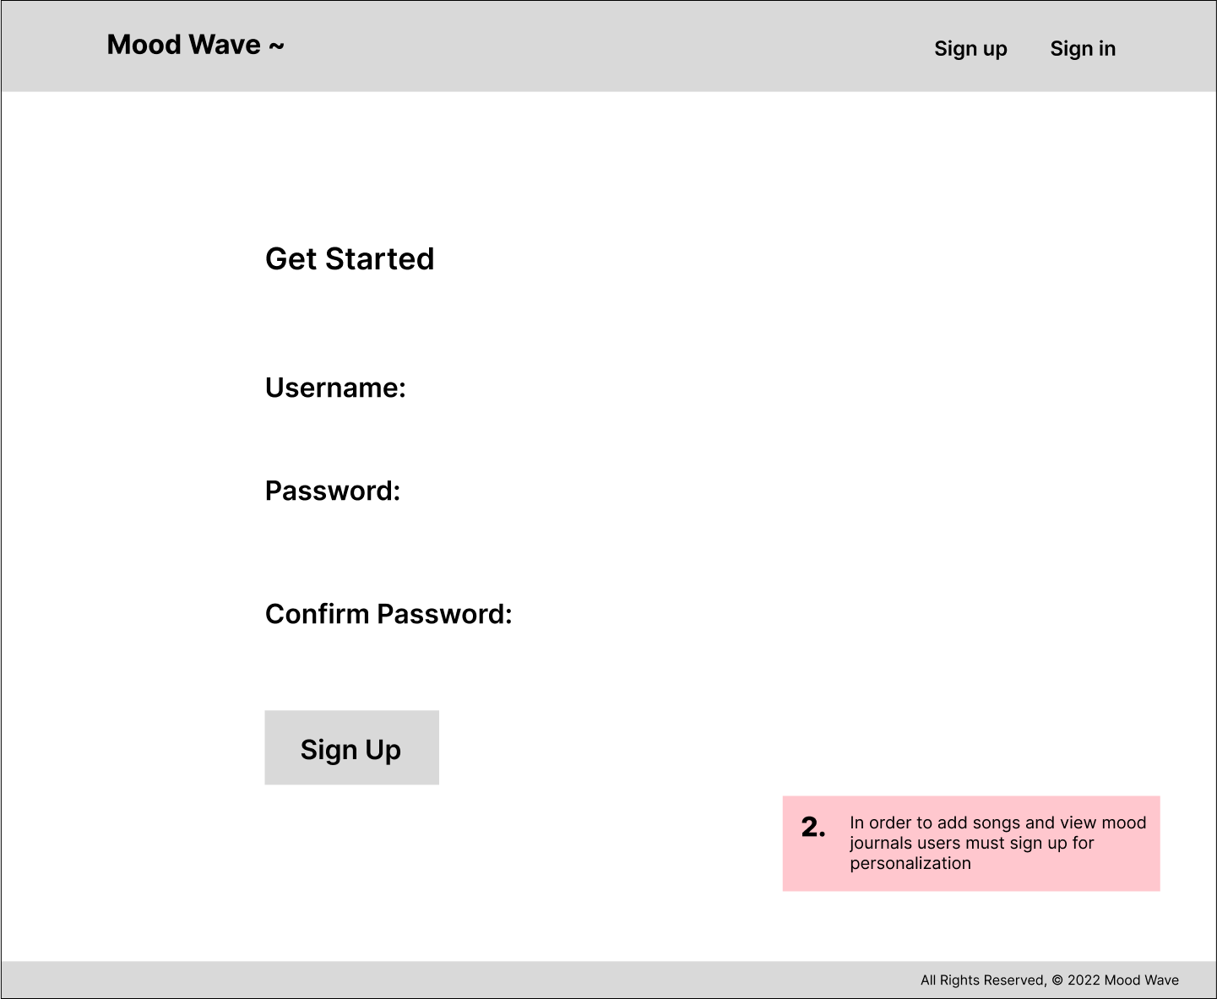Screen dimensions: 1217x999
Task: Click the Mood Wave logo text
Action: pos(183,45)
